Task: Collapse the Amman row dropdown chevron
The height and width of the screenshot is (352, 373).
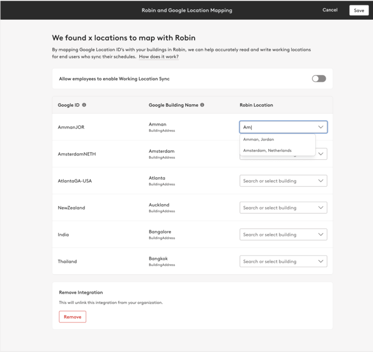Action: click(x=321, y=127)
